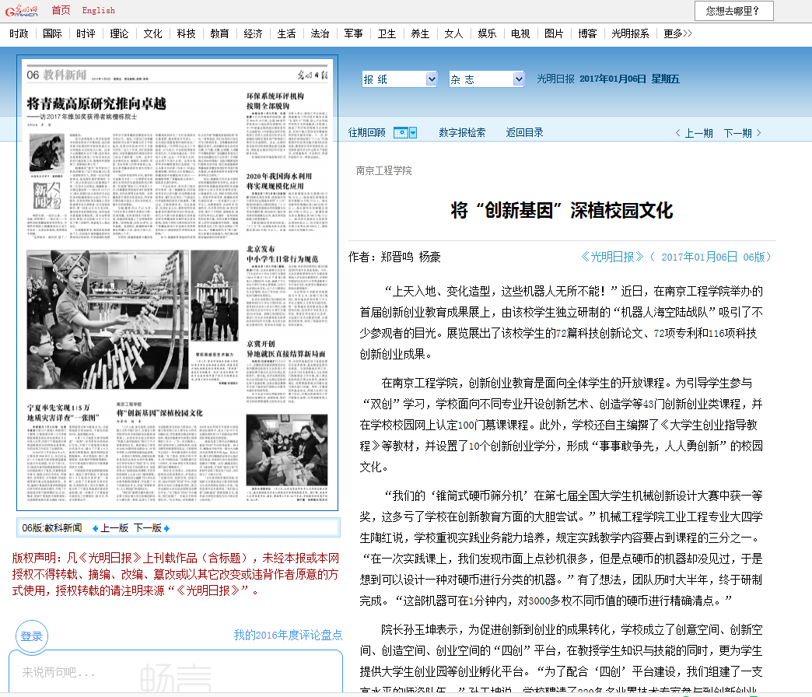This screenshot has height=697, width=812.
Task: Click the right chevron beside 下一期
Action: pyautogui.click(x=759, y=133)
